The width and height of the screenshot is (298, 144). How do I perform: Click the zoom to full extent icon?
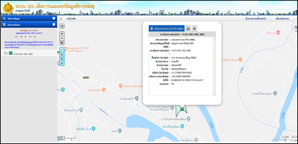coord(62,43)
